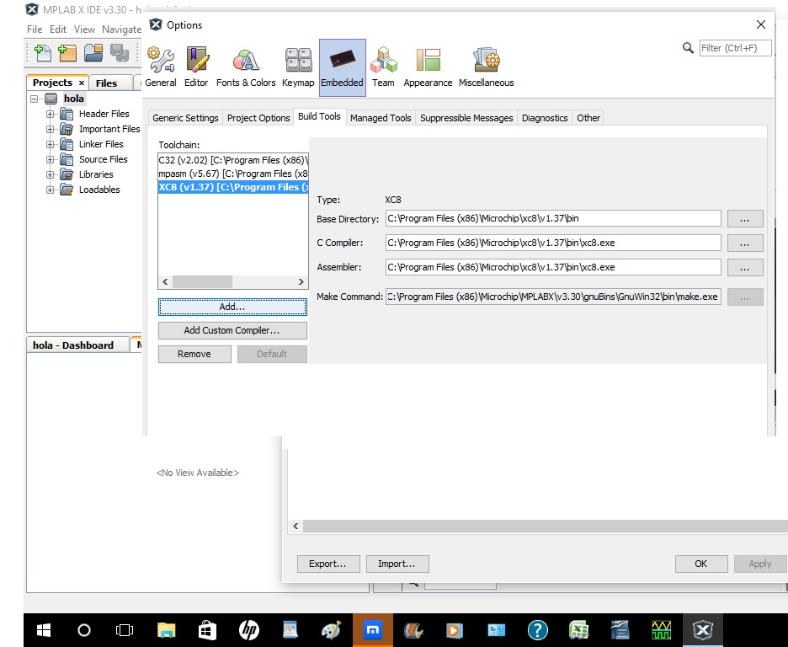
Task: Open the Editor options category
Action: [x=196, y=67]
